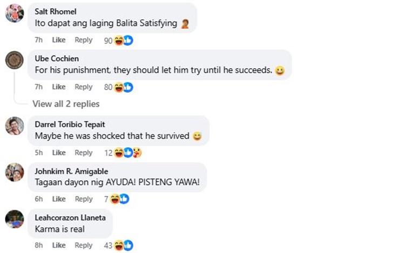405x253 pixels.
Task: Reply to Johnkim R. Amigable's comment
Action: click(84, 199)
